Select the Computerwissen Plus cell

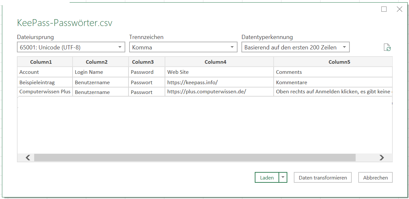[45, 92]
